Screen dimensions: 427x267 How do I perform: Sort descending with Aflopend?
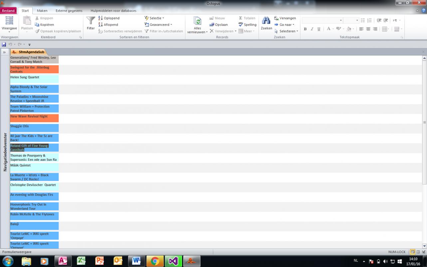click(x=108, y=25)
